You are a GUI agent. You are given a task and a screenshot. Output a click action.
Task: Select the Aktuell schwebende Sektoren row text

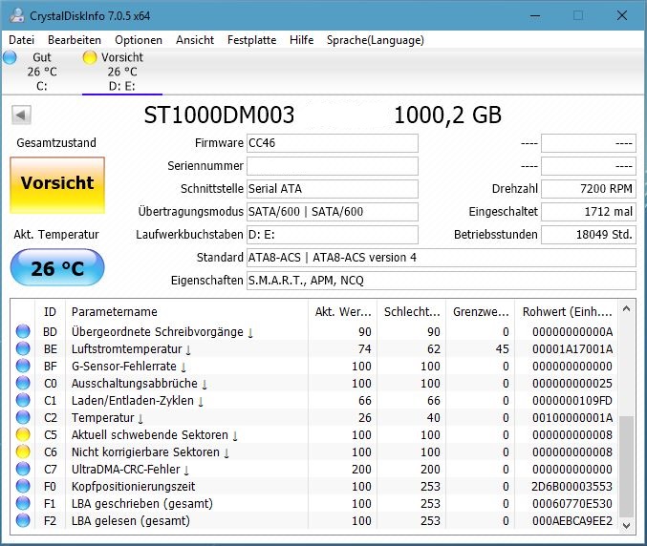coord(149,434)
